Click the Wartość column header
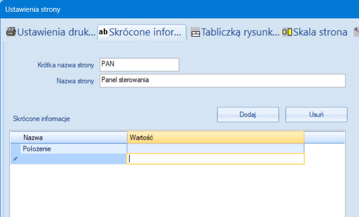This screenshot has height=217, width=359. [x=216, y=137]
